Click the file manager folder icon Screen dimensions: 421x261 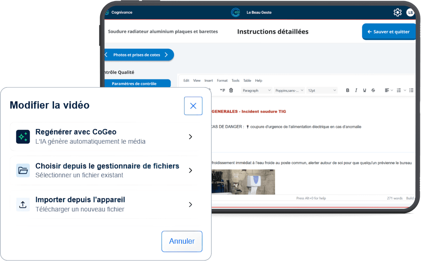point(23,171)
